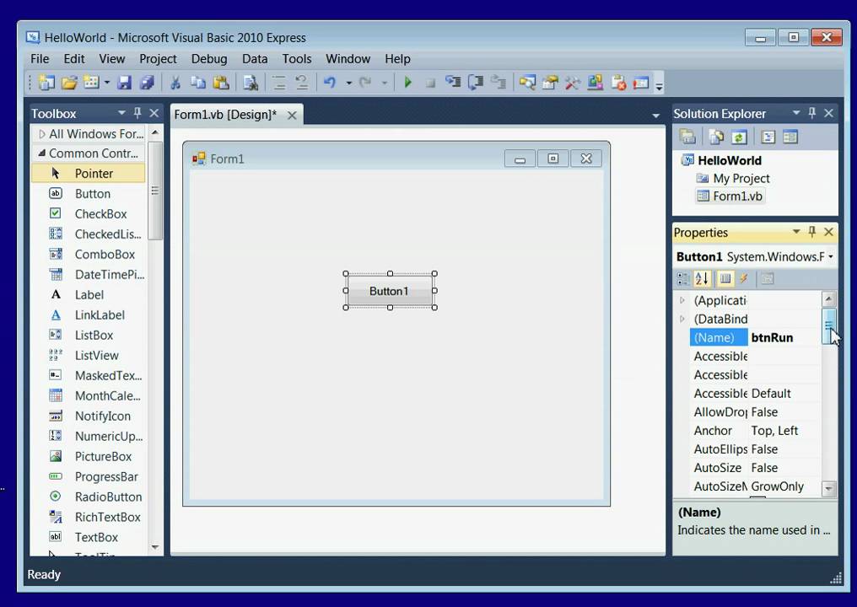Viewport: 857px width, 607px height.
Task: Expand All Windows Forms toolbox group
Action: click(x=41, y=134)
